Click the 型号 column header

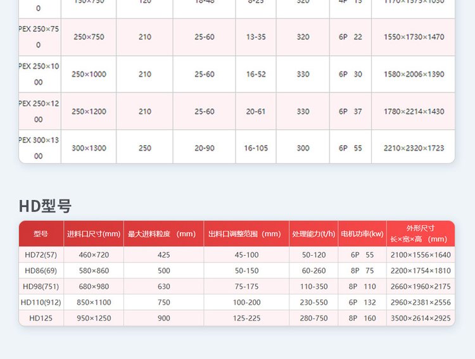(41, 234)
